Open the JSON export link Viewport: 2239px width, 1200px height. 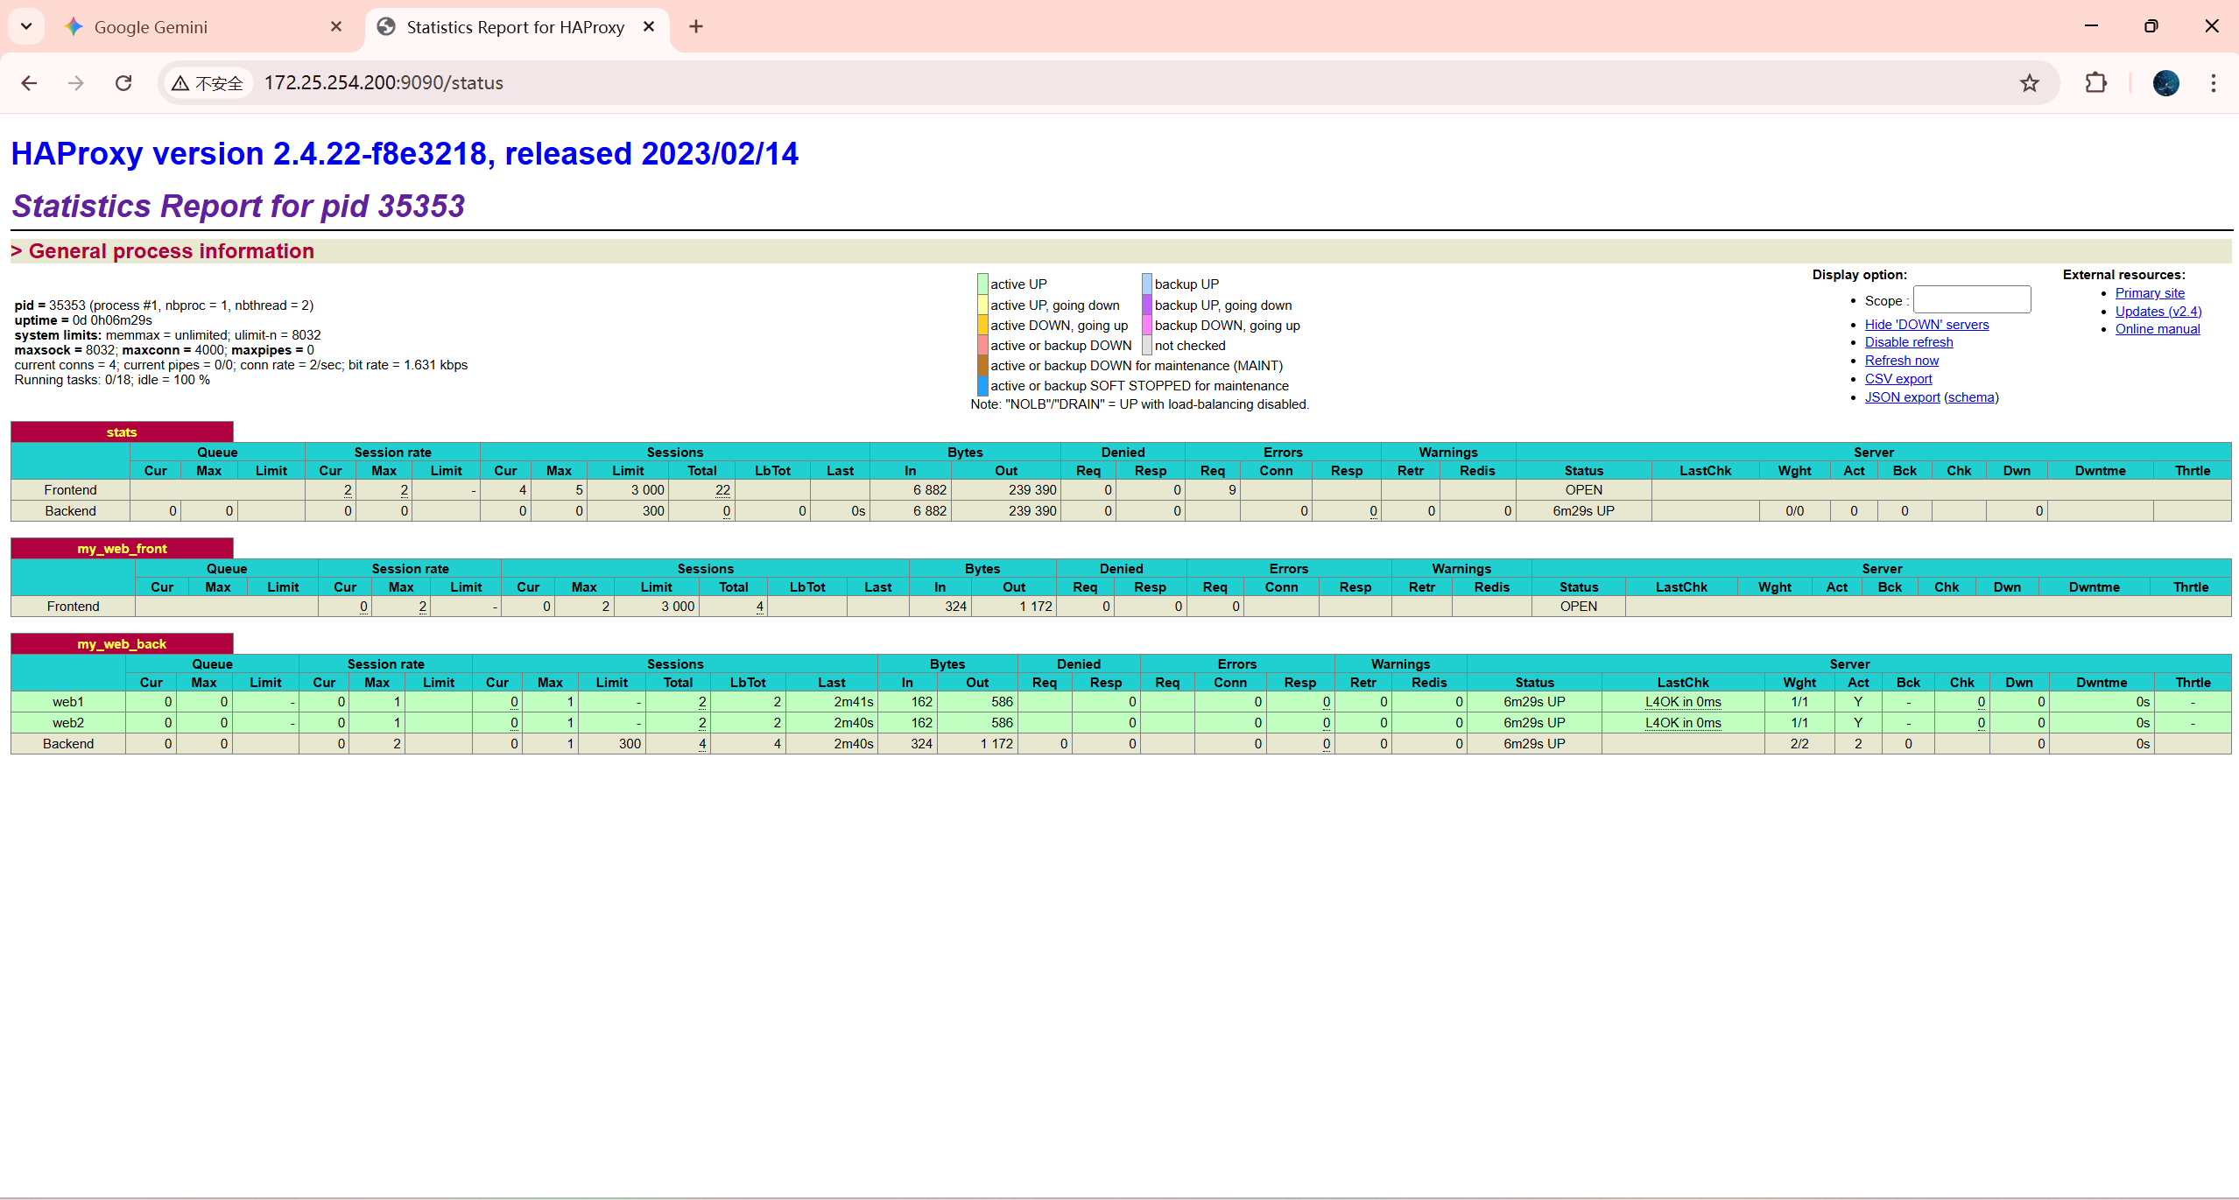1902,397
